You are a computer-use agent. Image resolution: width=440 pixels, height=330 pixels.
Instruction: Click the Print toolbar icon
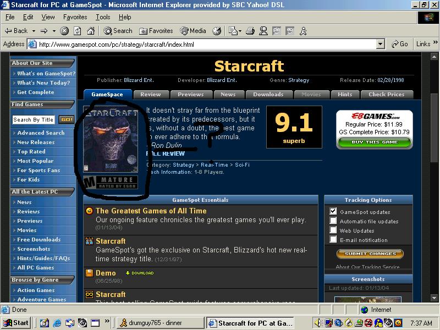coord(250,31)
